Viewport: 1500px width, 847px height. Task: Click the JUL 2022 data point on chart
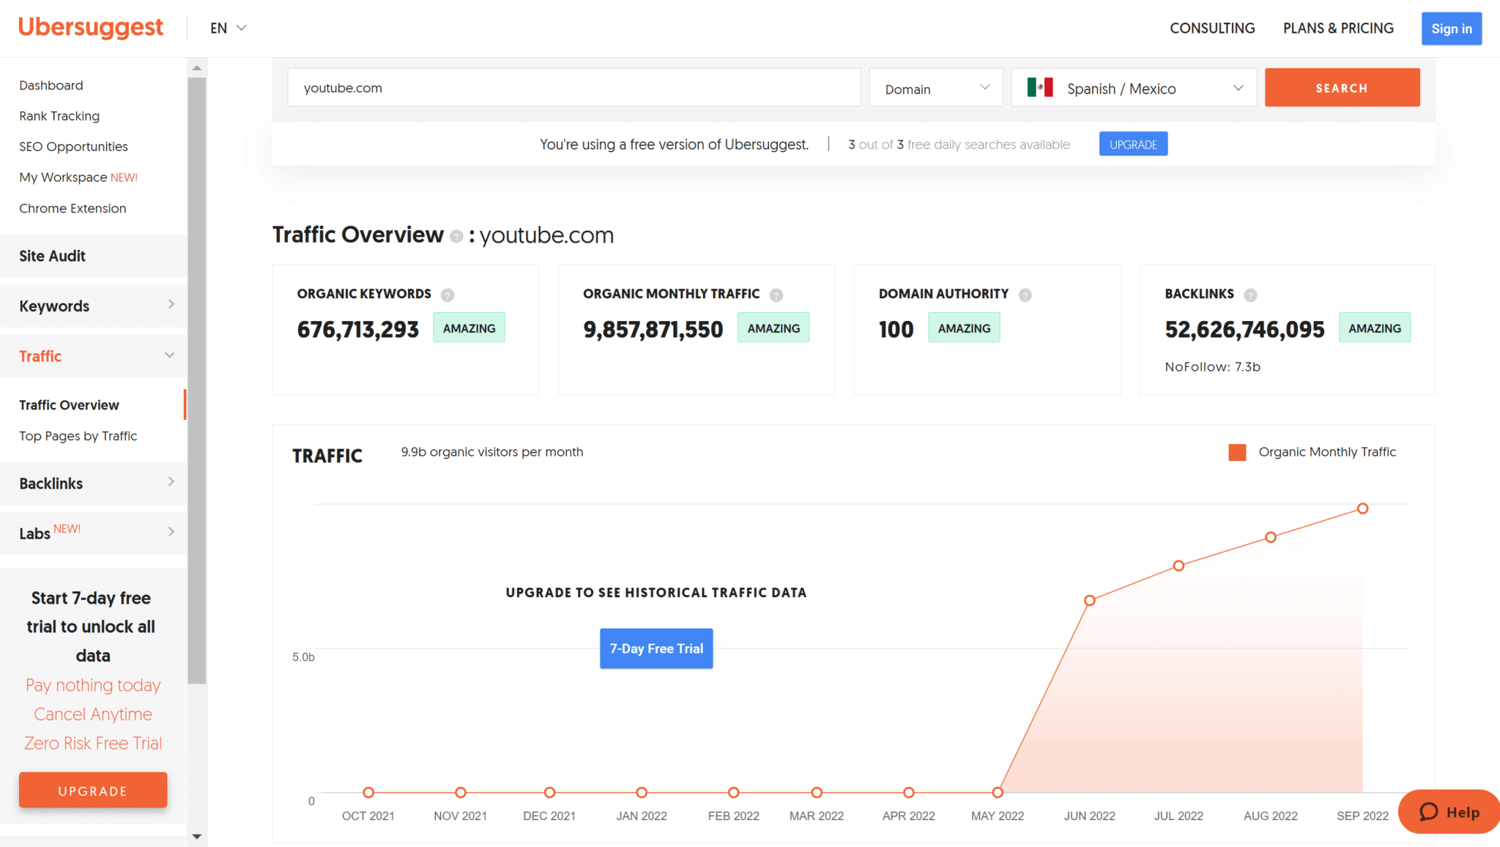click(x=1178, y=566)
